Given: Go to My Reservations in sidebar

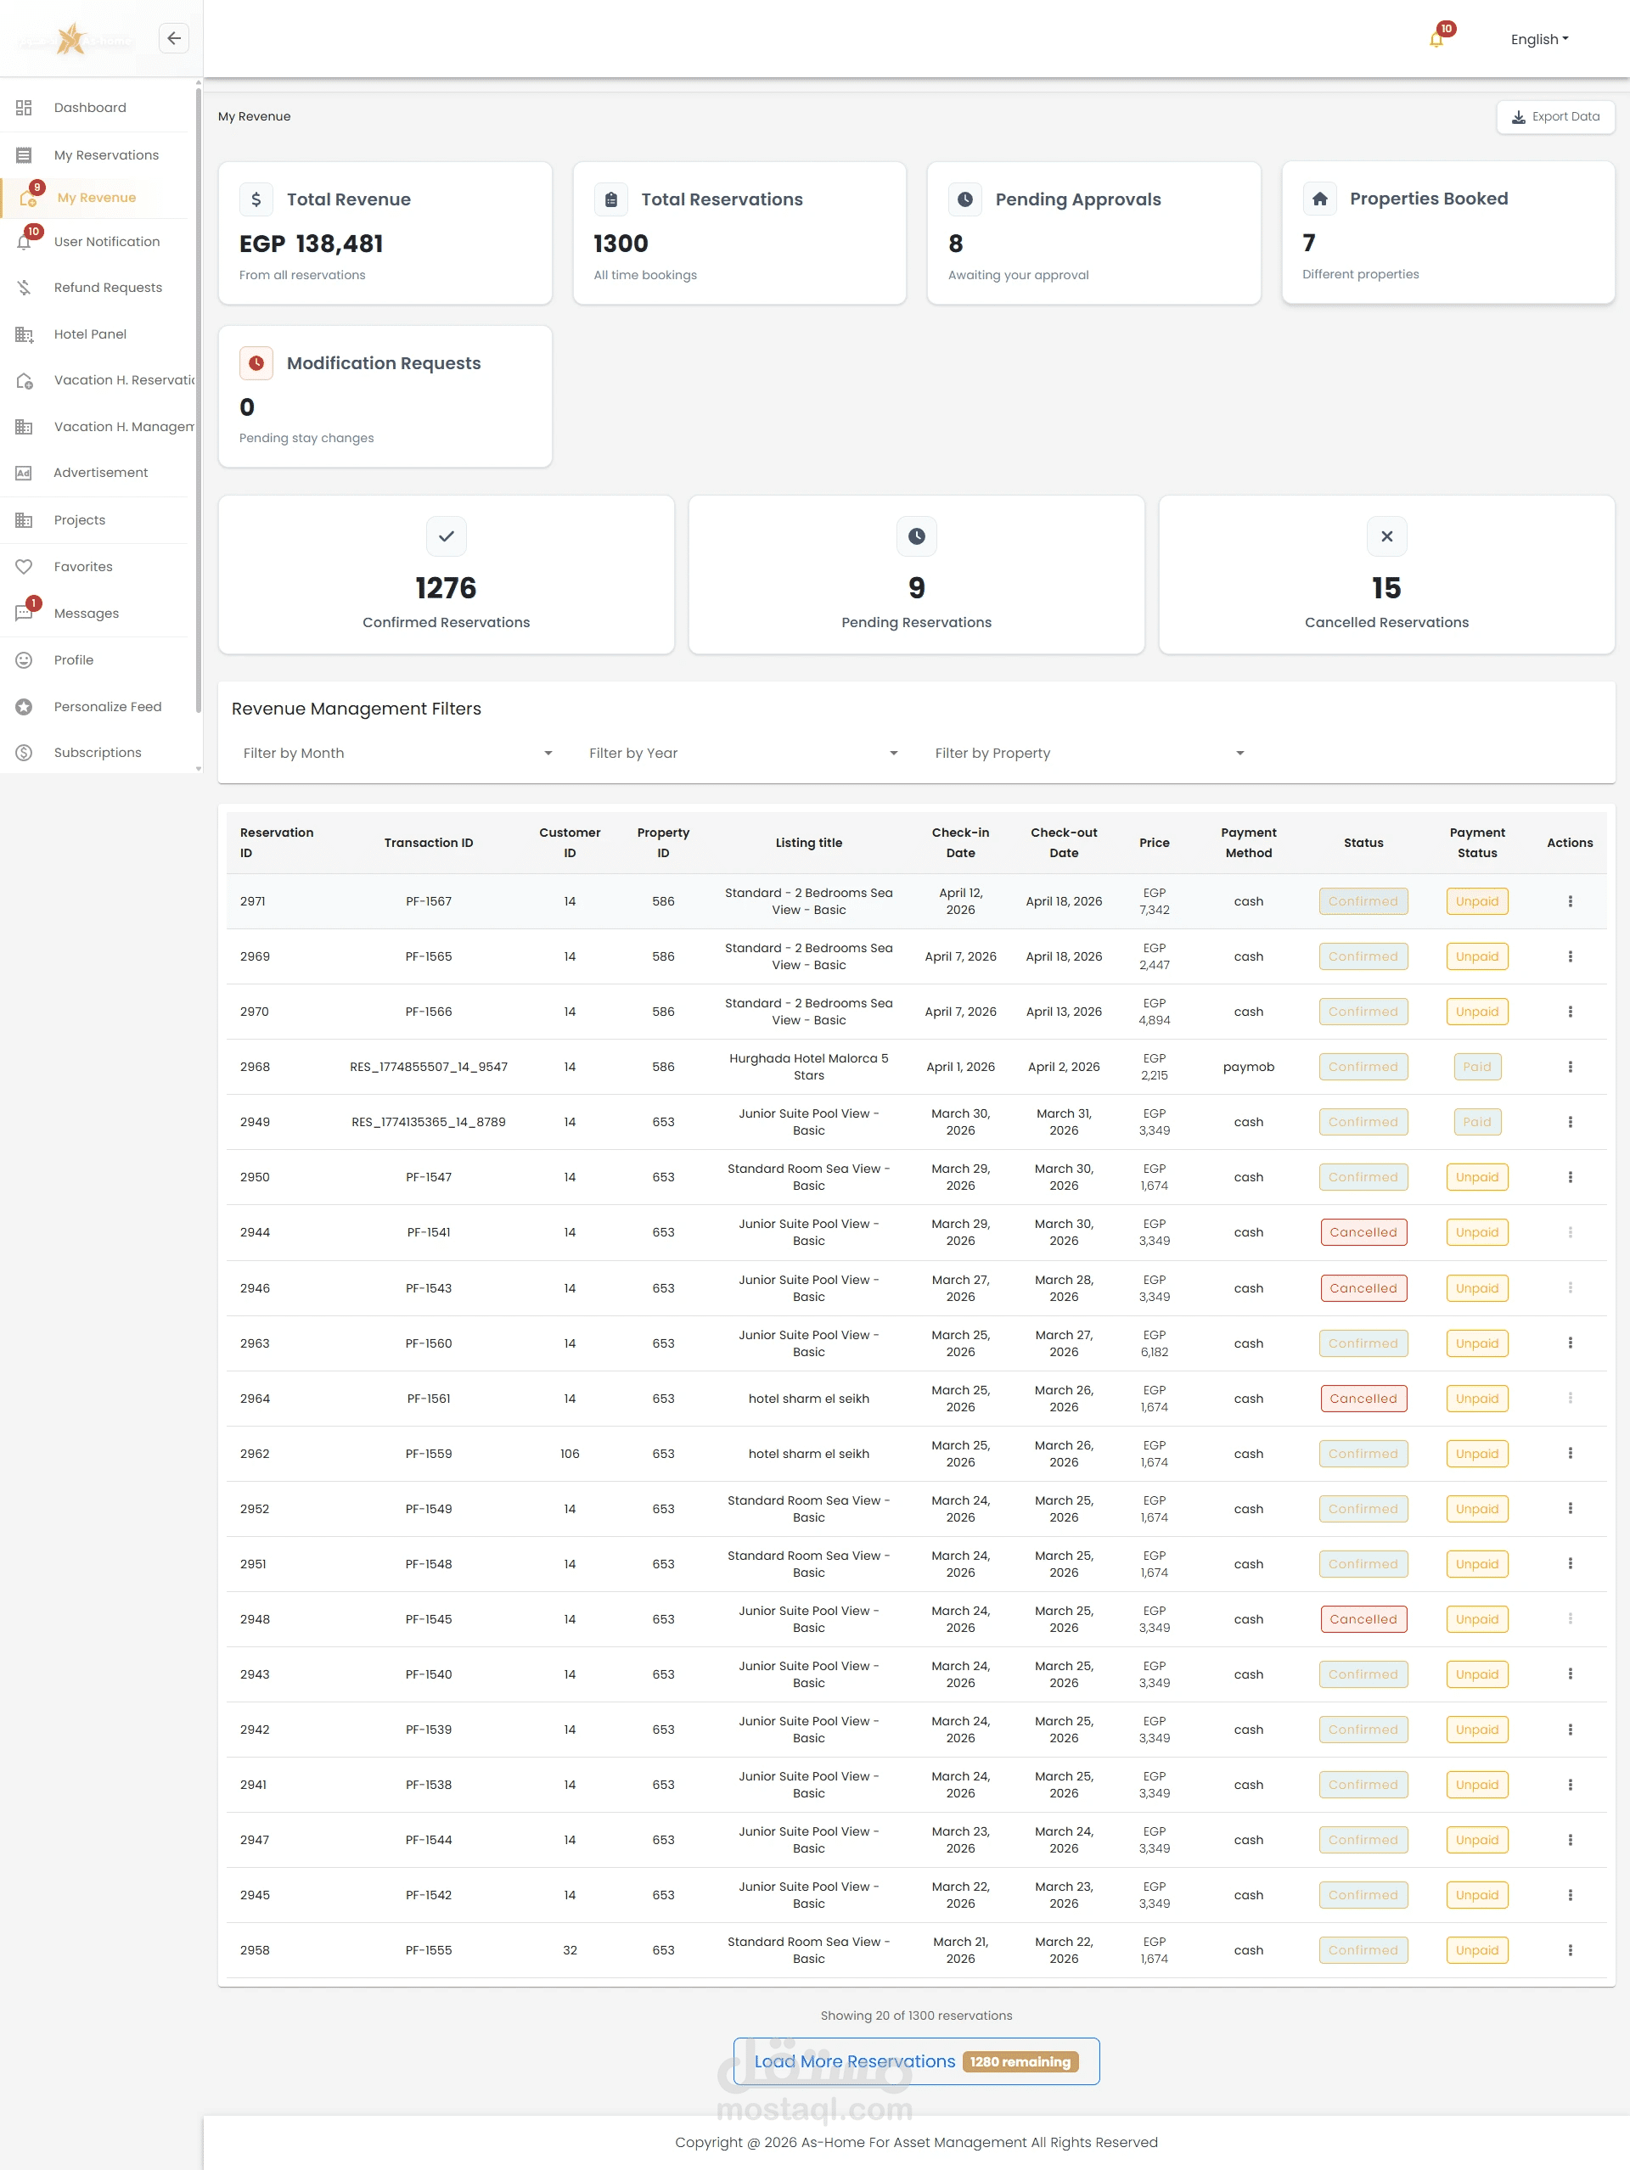Looking at the screenshot, I should point(106,155).
